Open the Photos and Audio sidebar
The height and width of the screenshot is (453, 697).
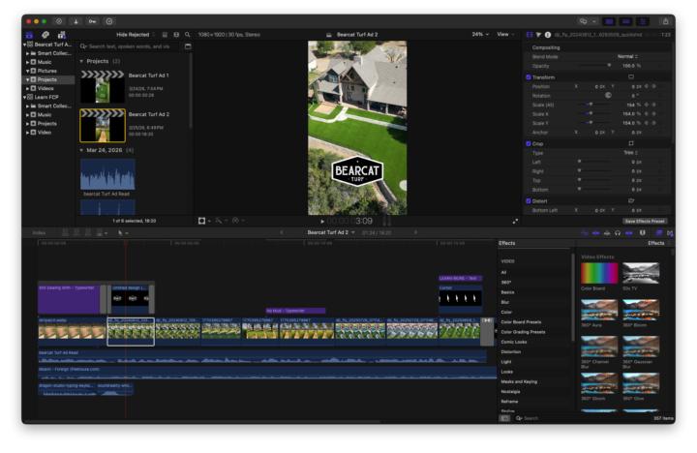point(45,35)
